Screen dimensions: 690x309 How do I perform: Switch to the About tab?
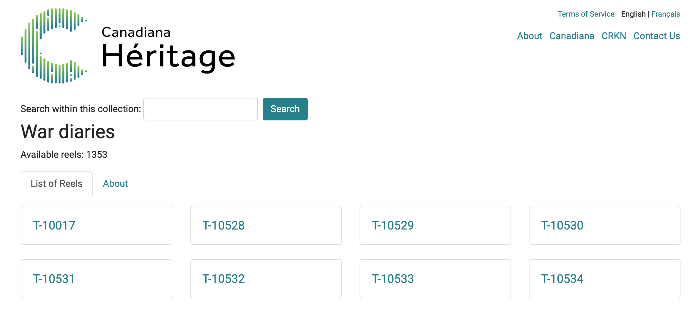click(x=115, y=184)
